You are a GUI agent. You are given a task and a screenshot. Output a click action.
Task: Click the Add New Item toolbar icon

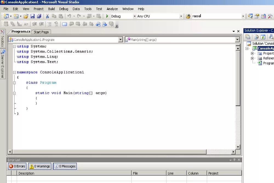pos(16,16)
